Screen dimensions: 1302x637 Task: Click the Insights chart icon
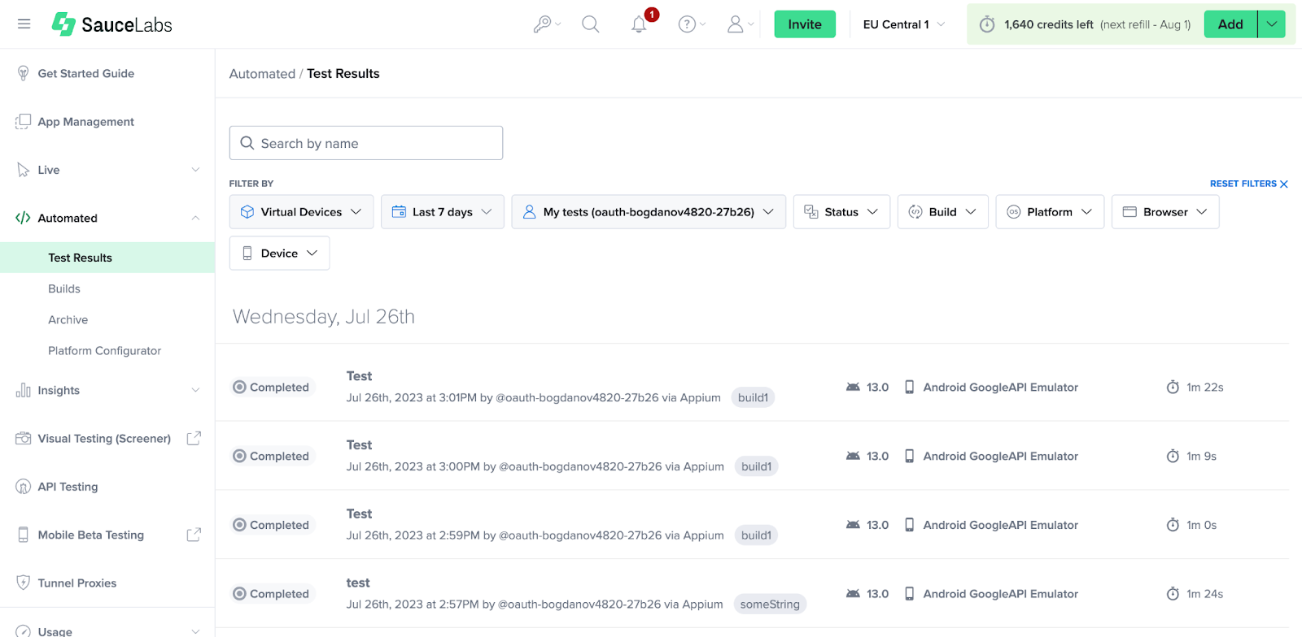[x=24, y=391]
